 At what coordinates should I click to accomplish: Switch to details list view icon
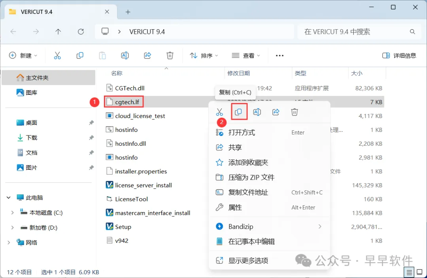pos(409,272)
